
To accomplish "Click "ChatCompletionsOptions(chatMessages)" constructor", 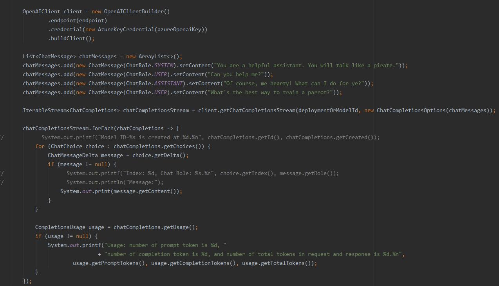I will click(x=433, y=110).
